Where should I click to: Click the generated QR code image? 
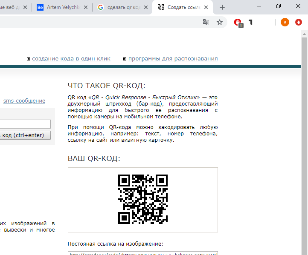[x=142, y=199]
